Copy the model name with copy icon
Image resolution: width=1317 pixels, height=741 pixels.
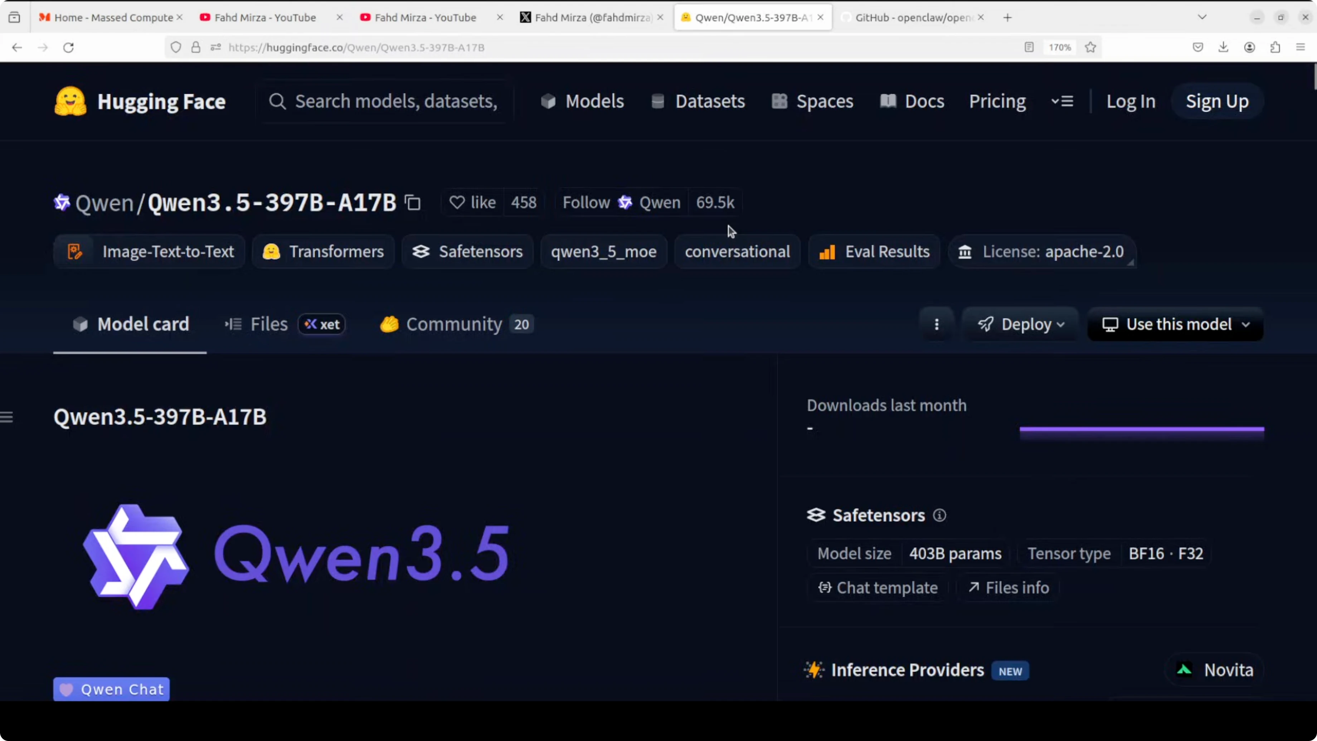coord(413,203)
